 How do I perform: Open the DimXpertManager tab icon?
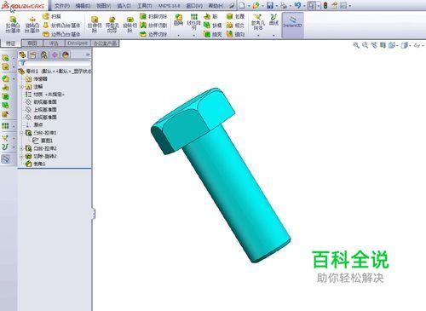[55, 55]
